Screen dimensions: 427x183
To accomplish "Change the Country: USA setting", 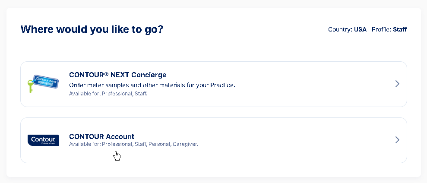I will (x=347, y=29).
